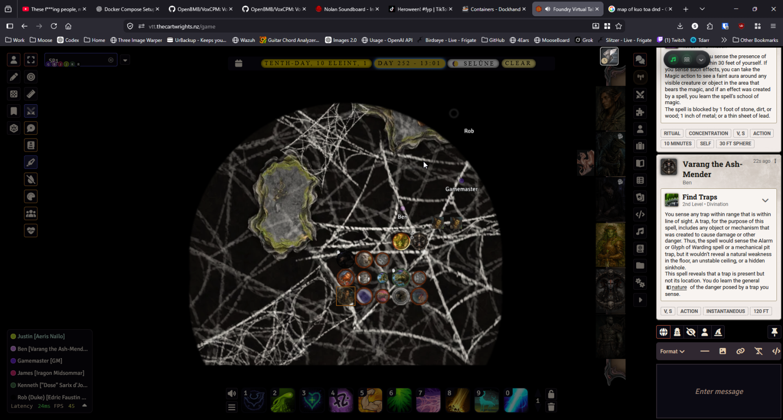
Task: Open the skull book tool icon
Action: [31, 145]
